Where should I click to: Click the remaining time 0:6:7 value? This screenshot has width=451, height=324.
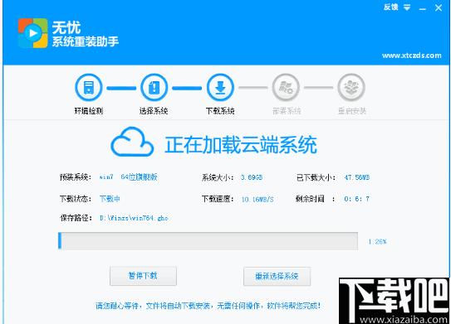[356, 199]
